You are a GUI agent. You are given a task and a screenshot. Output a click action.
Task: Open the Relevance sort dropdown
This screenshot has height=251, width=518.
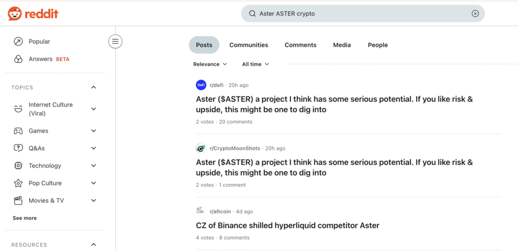(210, 64)
